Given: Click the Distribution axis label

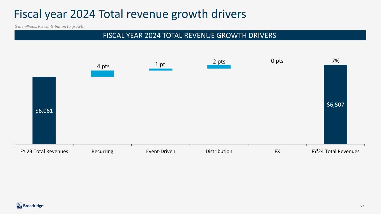Looking at the screenshot, I should [x=219, y=152].
